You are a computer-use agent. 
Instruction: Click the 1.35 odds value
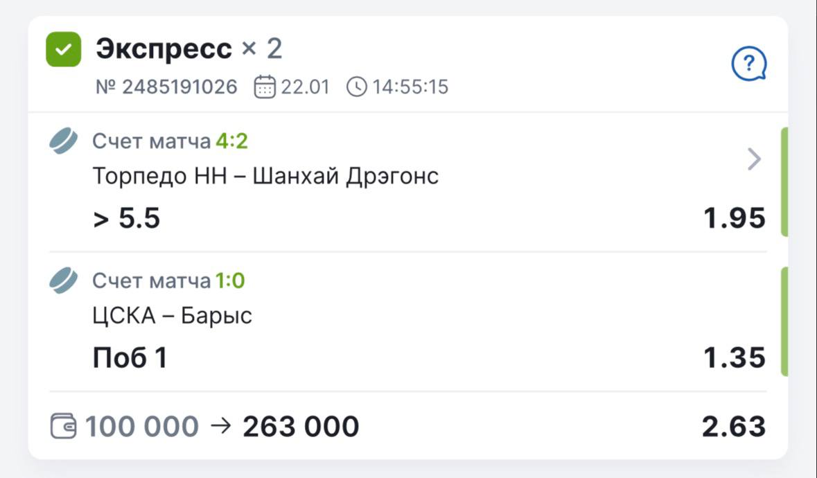(735, 358)
